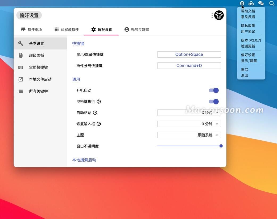Click the chat bubble menu bar icon

pyautogui.click(x=271, y=3)
